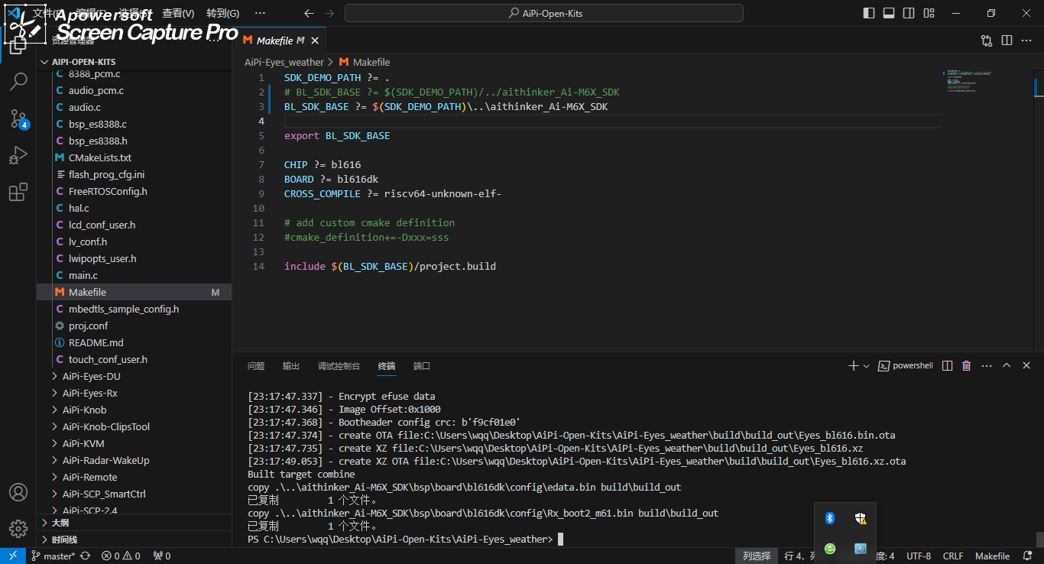Click AiPi-Eyes_weather in the breadcrumb
This screenshot has height=564, width=1044.
284,62
